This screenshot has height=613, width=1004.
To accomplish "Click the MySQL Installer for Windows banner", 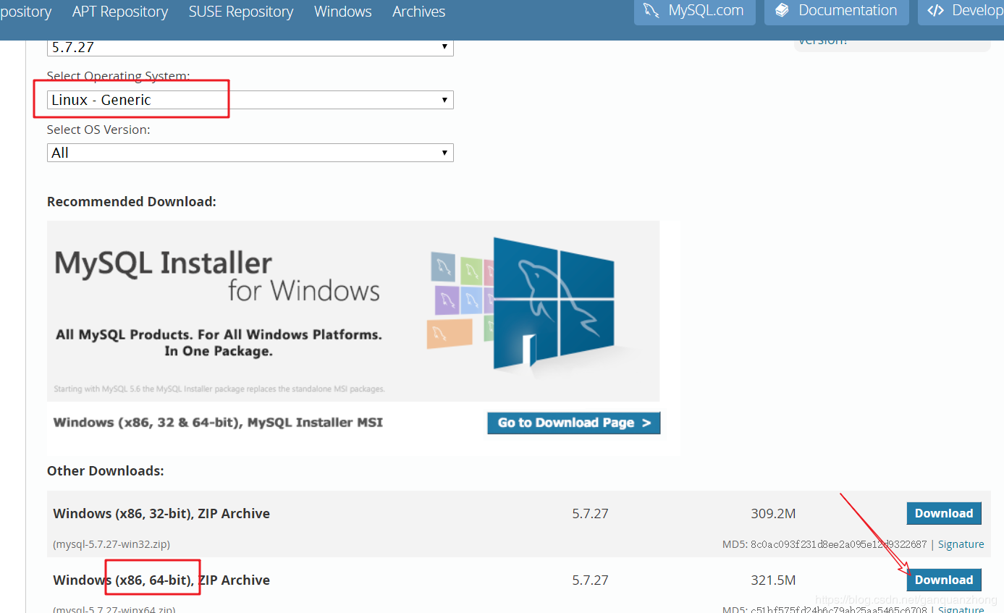I will pyautogui.click(x=353, y=311).
